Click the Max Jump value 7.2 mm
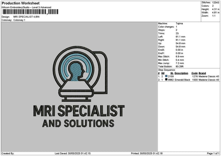This screenshot has height=156, width=221. point(180,63)
